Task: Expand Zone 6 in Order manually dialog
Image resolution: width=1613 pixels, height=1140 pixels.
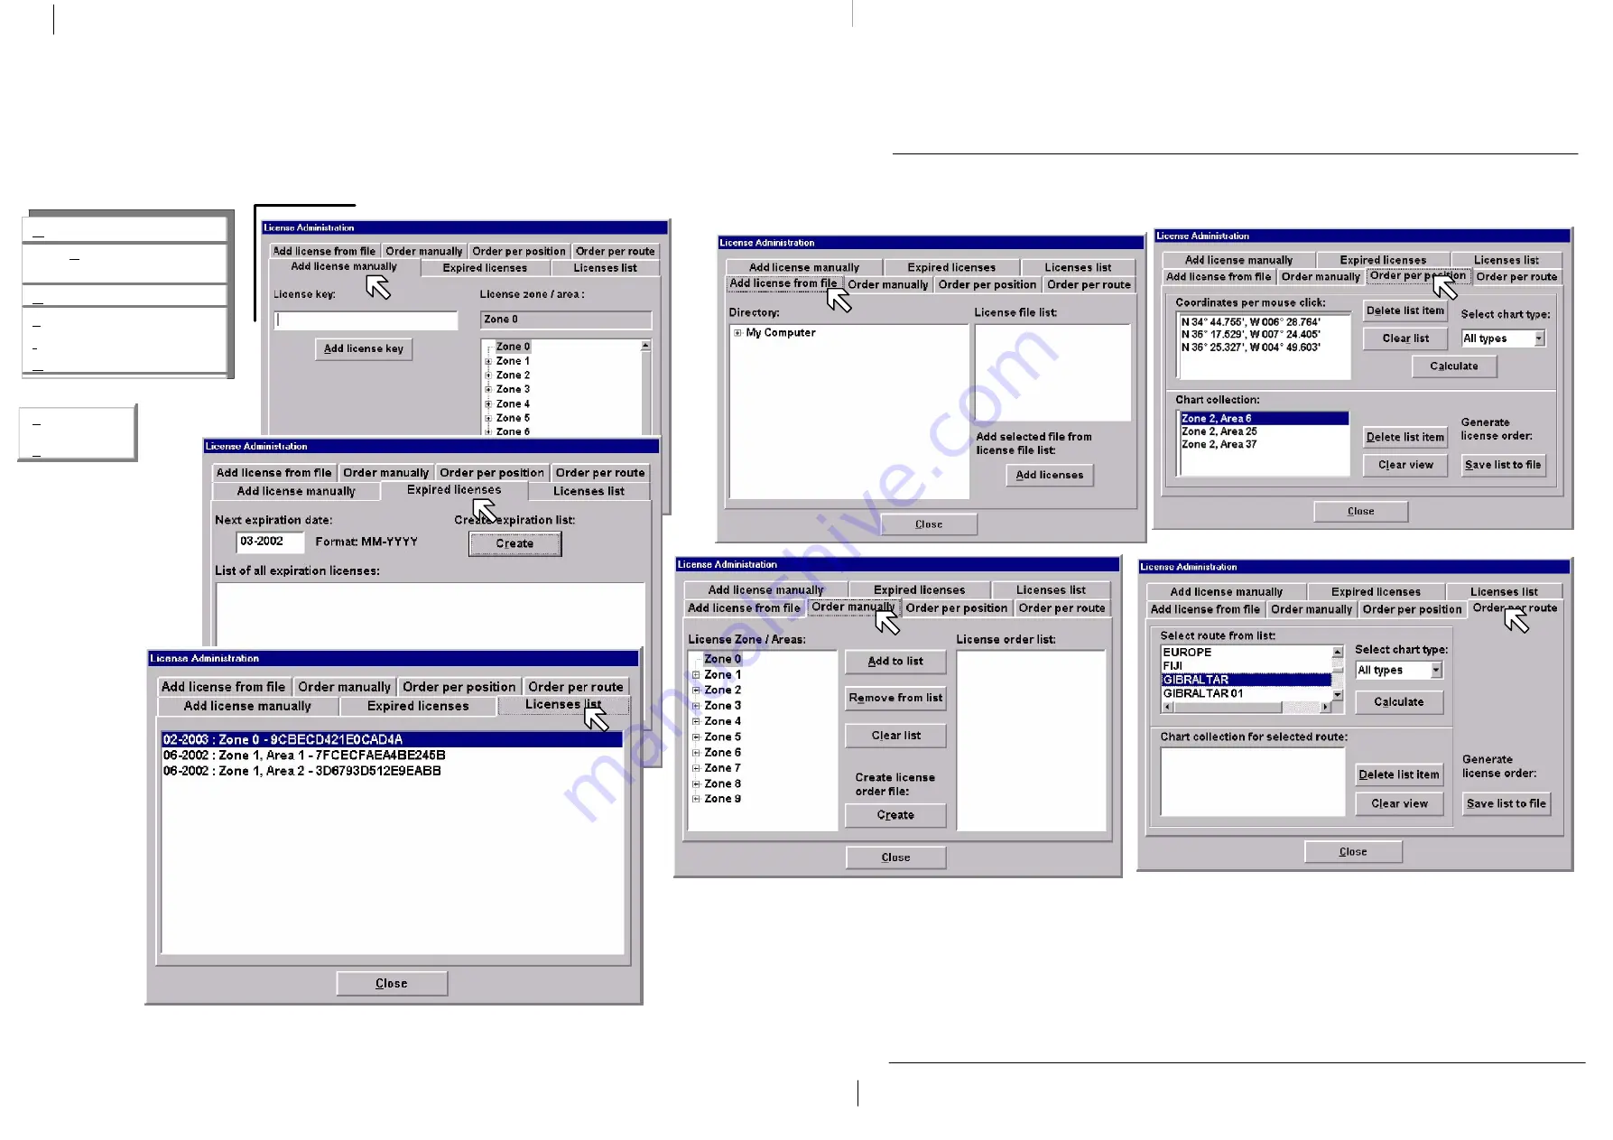Action: 696,753
